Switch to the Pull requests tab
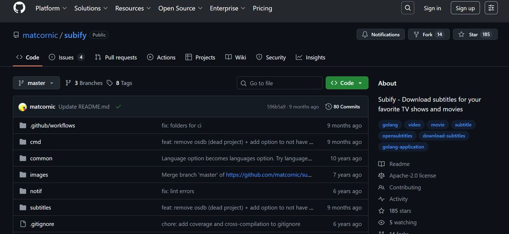The image size is (509, 234). click(x=116, y=58)
